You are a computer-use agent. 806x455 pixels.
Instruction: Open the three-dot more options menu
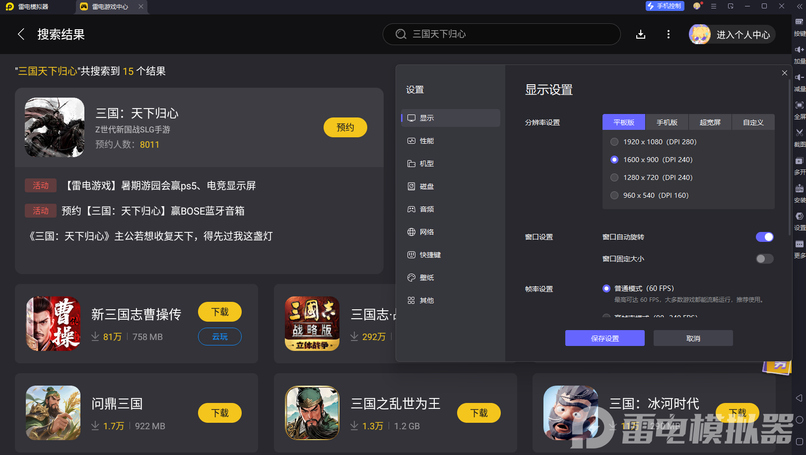tap(669, 34)
